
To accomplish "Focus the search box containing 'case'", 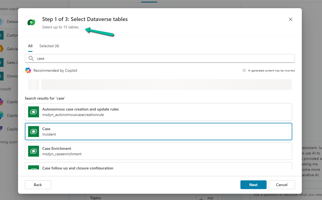I will pos(164,58).
